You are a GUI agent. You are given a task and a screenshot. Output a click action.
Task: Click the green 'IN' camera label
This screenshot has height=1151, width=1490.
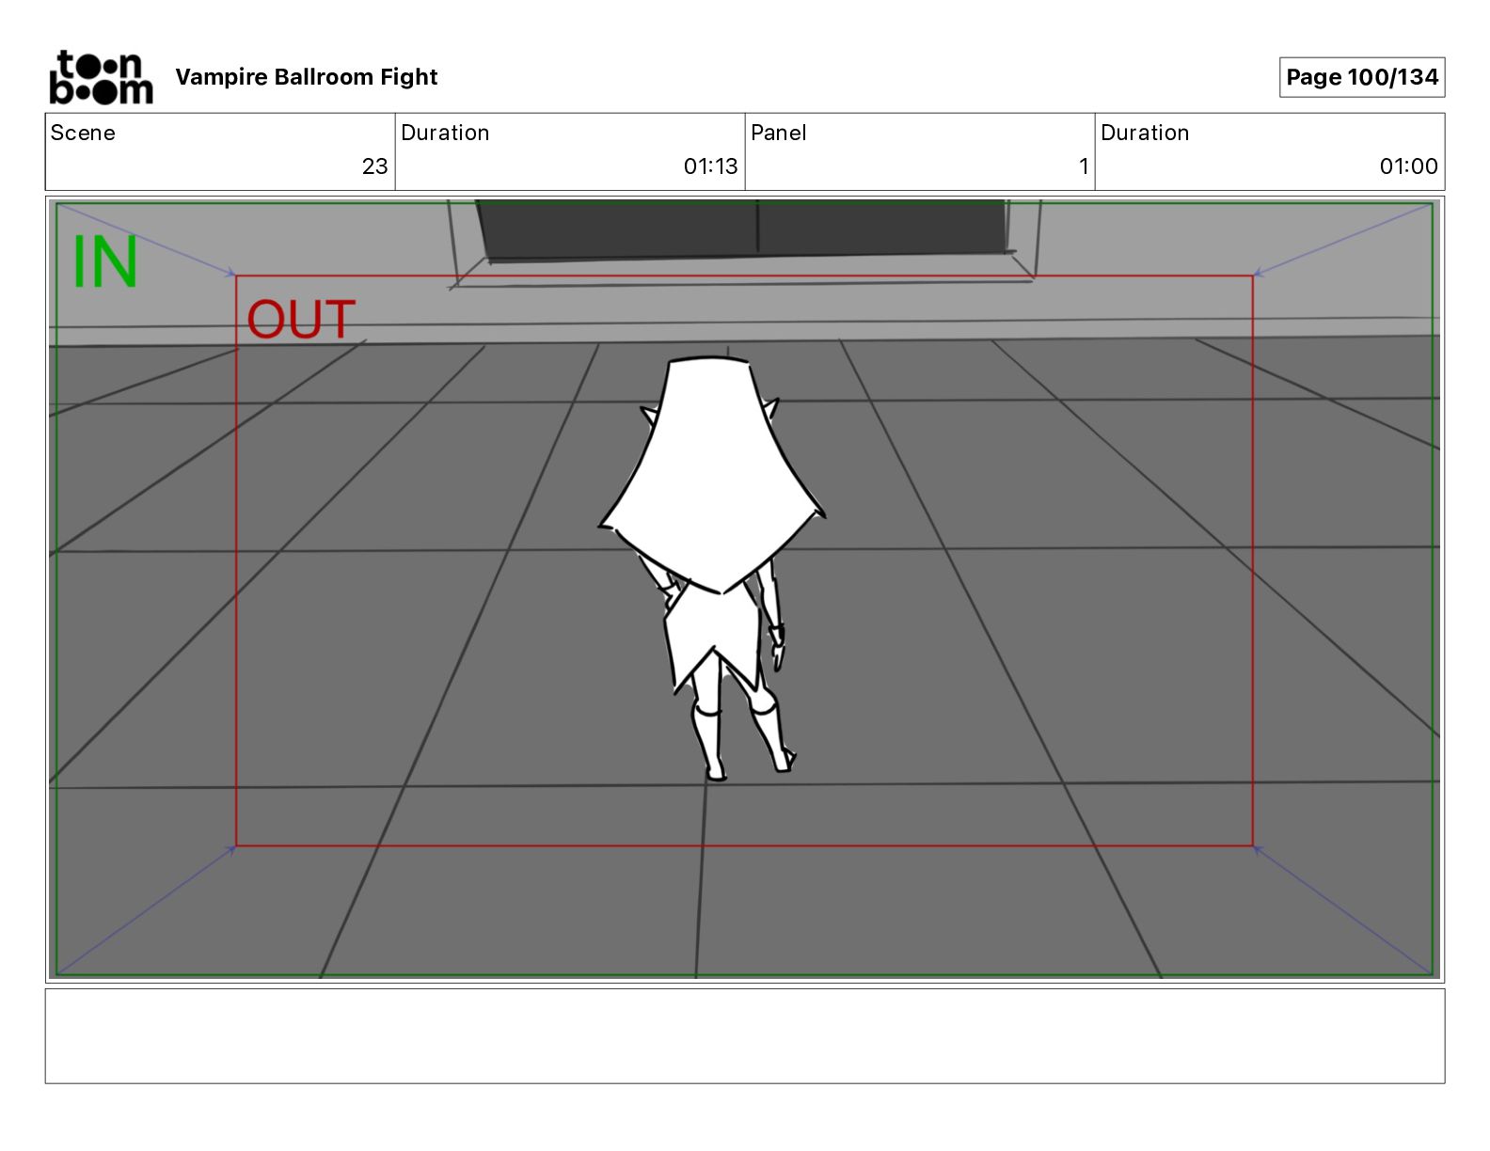105,262
